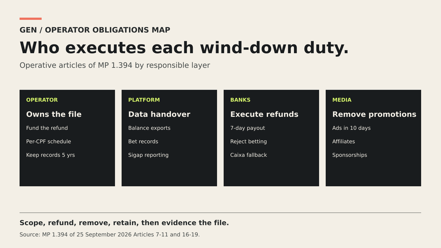441x248 pixels.
Task: Click the PLATFORM card label
Action: click(144, 100)
